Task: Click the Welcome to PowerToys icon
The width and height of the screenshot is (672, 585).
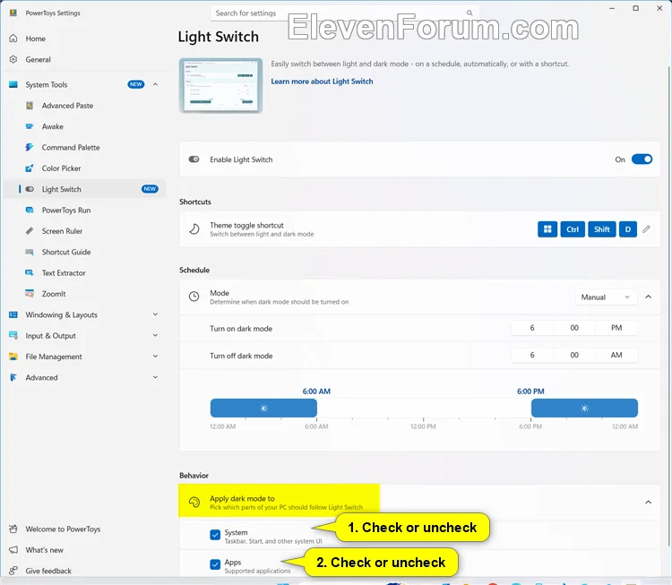Action: [x=13, y=529]
